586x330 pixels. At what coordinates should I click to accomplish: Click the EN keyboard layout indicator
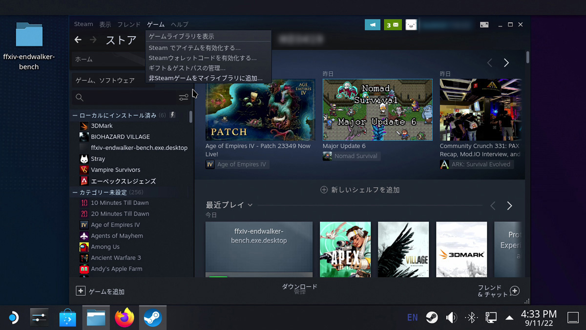click(412, 318)
